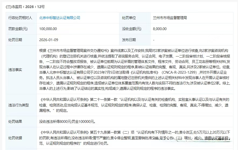The image size is (238, 150).
Task: Select the 行政处罚相对人 label cell
Action: pos(21,18)
